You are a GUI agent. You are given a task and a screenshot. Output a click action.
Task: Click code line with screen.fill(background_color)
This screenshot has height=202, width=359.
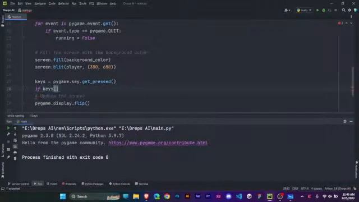[72, 60]
